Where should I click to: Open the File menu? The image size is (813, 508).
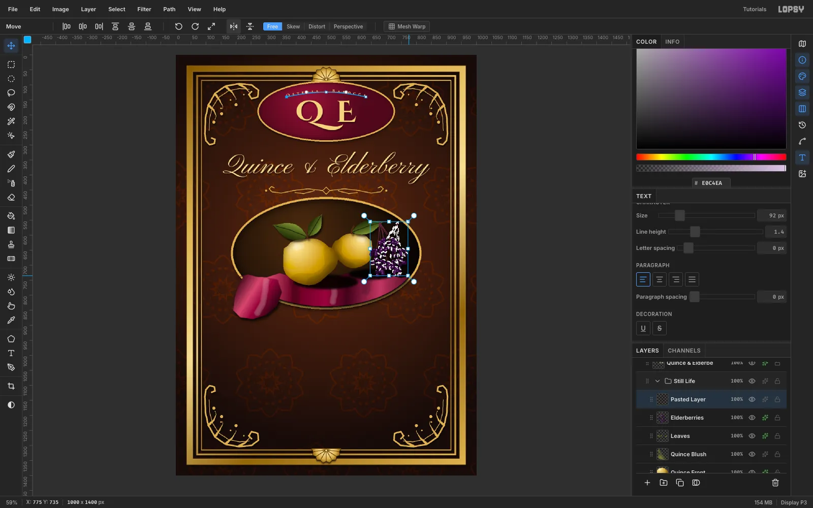(13, 9)
